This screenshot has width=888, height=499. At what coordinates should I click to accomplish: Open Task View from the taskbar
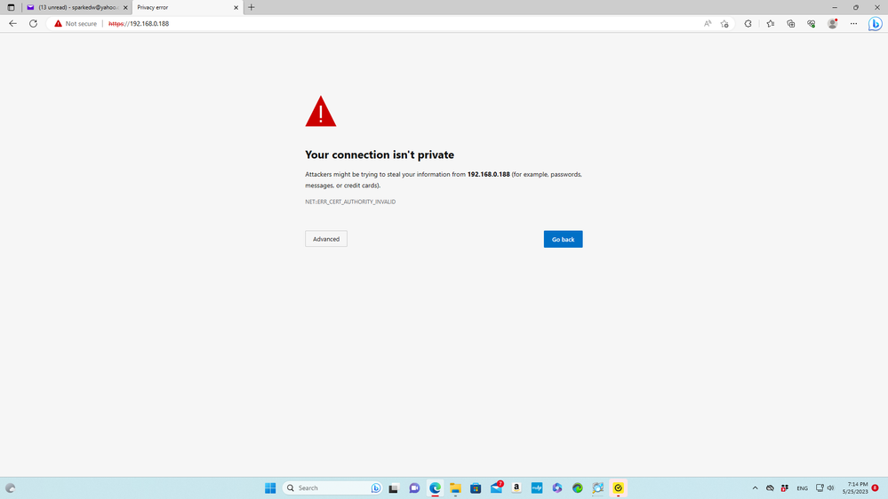tap(394, 487)
